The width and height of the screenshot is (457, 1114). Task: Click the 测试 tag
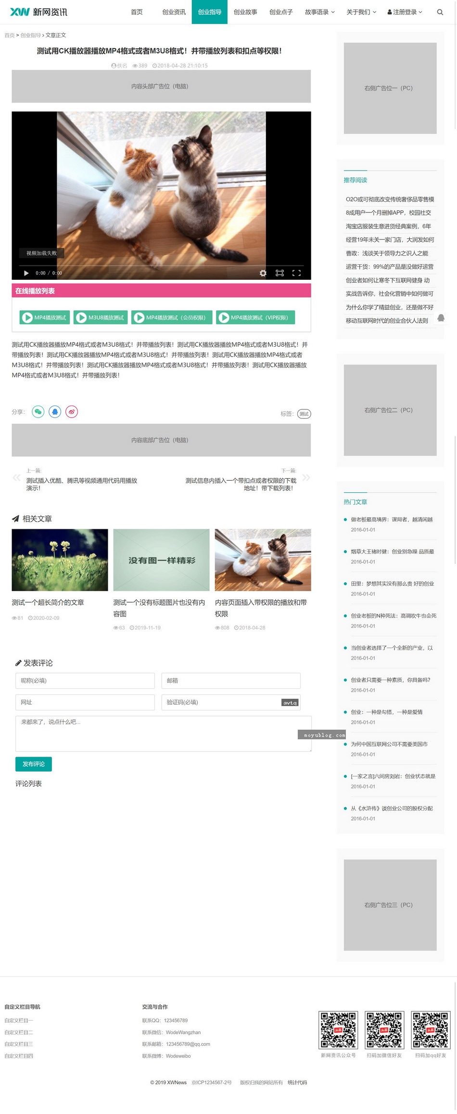coord(304,414)
